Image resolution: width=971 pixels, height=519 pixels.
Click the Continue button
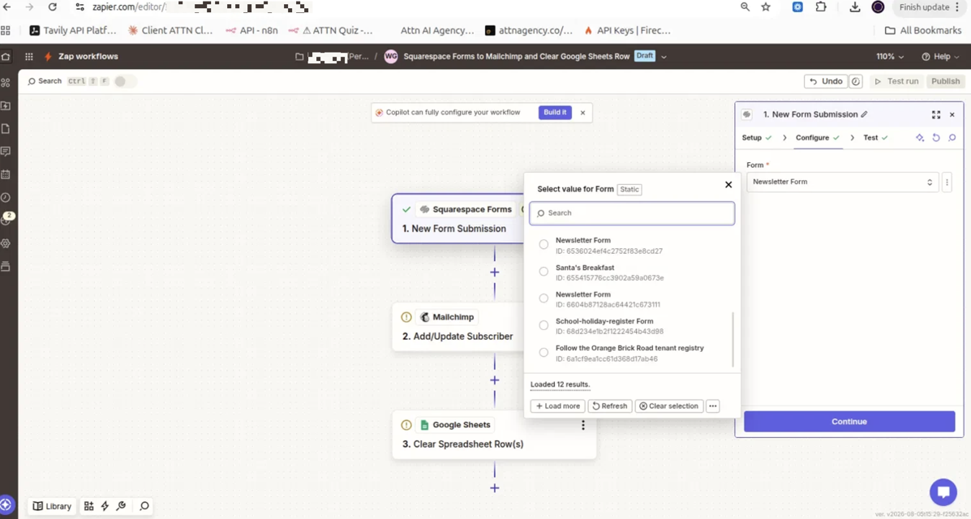(x=849, y=422)
